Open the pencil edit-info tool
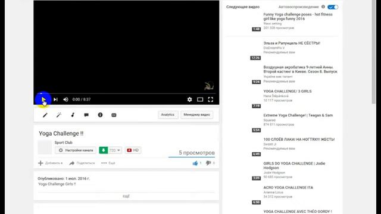Image resolution: width=381 pixels, height=214 pixels. 45,115
